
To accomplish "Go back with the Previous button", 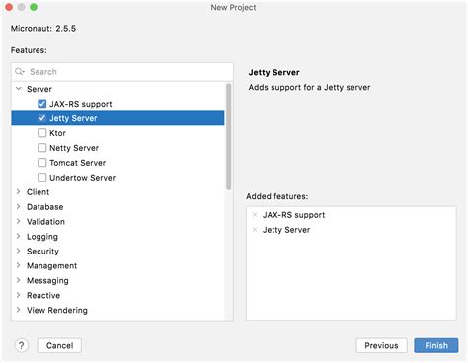I will coord(381,345).
